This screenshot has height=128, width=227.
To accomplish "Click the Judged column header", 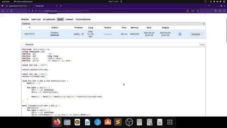I will [x=165, y=28].
